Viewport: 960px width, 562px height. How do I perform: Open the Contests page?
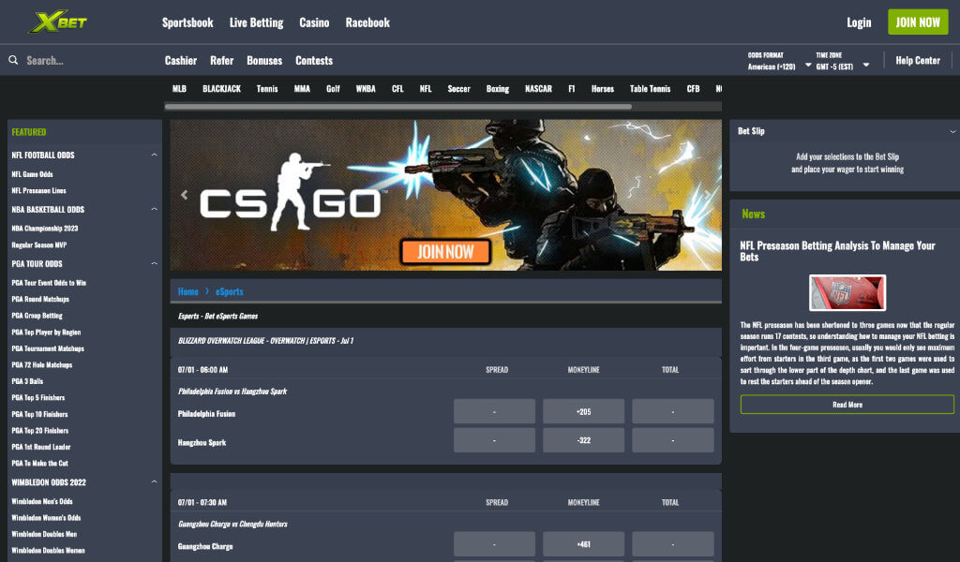[x=314, y=61]
